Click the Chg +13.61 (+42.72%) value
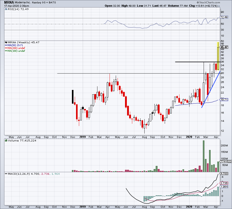232x209 pixels. (203, 6)
